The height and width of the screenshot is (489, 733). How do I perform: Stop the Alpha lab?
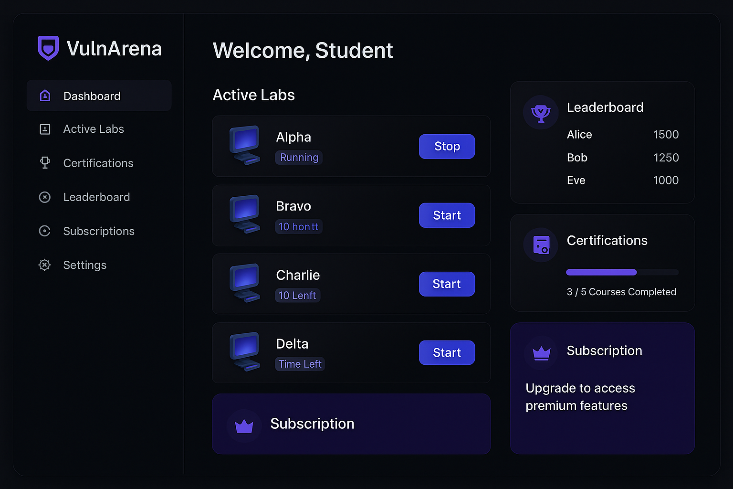click(x=447, y=147)
